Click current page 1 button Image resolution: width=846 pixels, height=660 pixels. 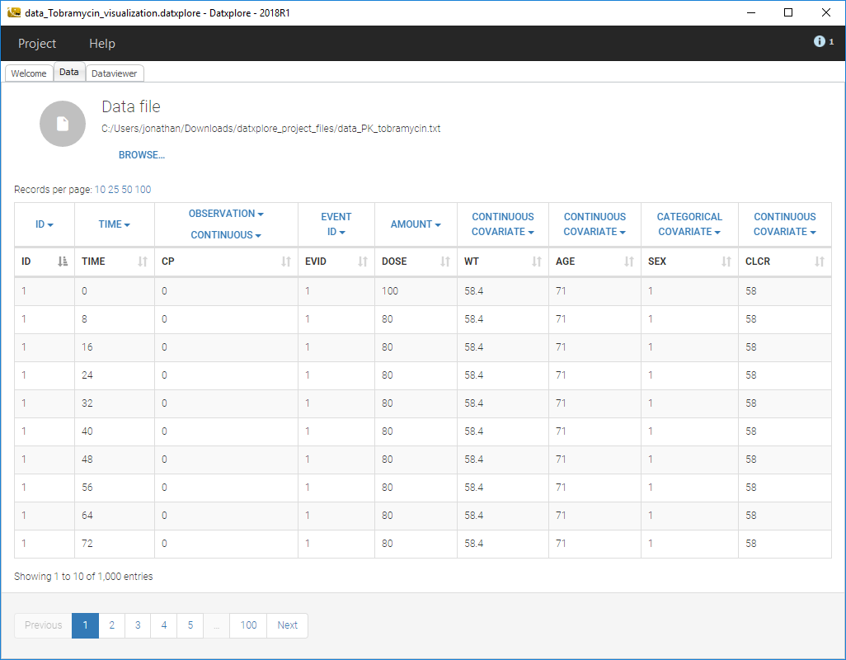[85, 625]
